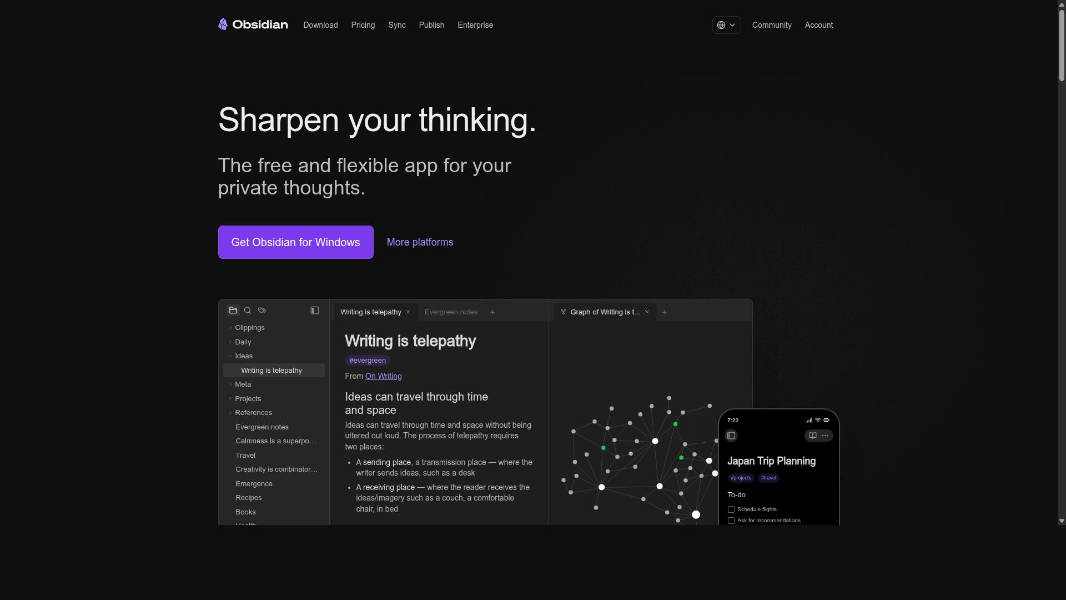Tap the phone's reading view book icon

[x=813, y=436]
